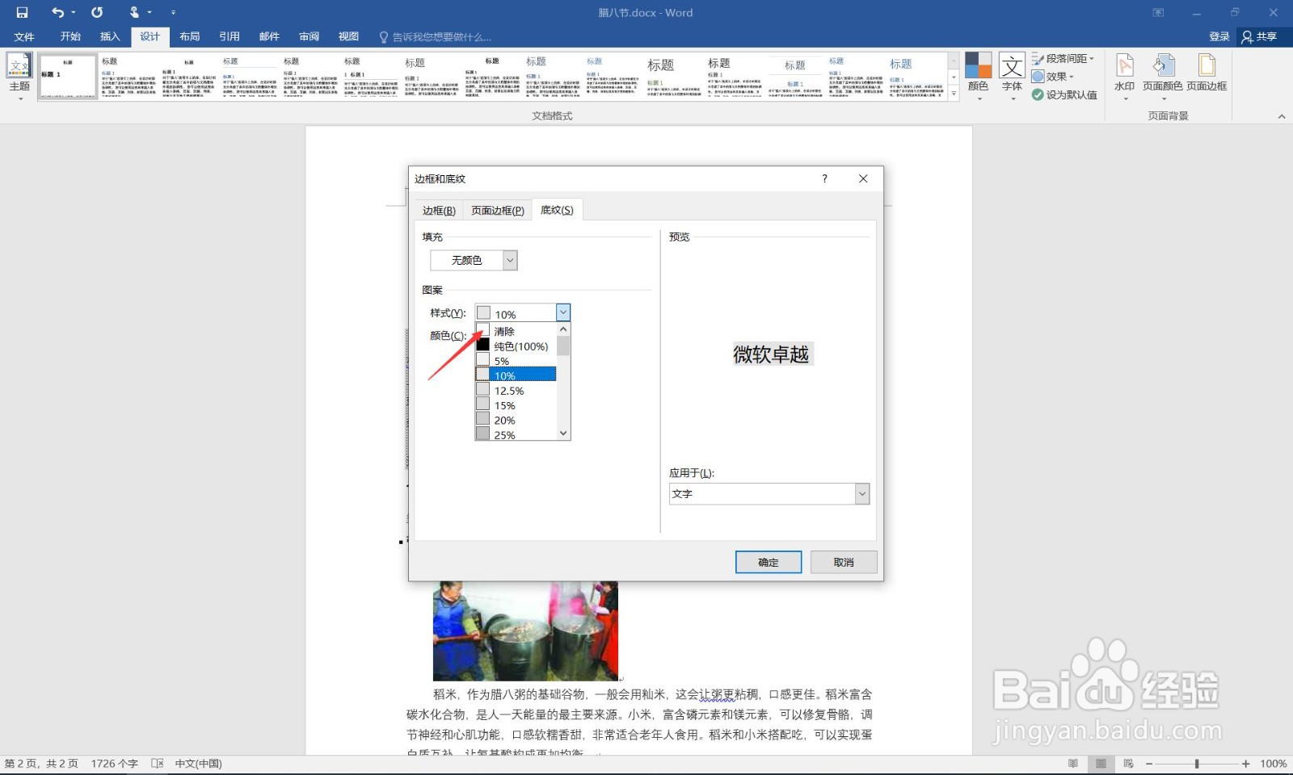Click the 100% zoom level
This screenshot has width=1293, height=775.
click(1273, 763)
